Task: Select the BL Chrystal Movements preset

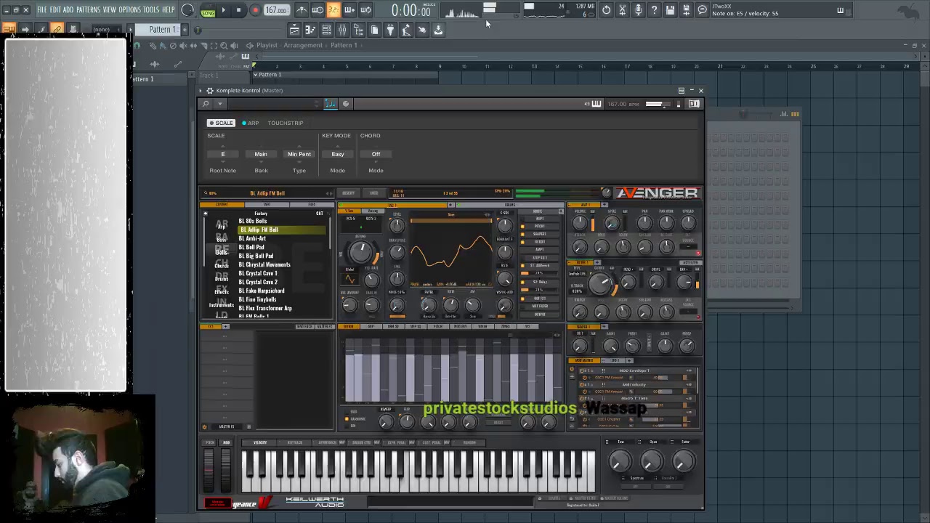Action: click(x=264, y=264)
